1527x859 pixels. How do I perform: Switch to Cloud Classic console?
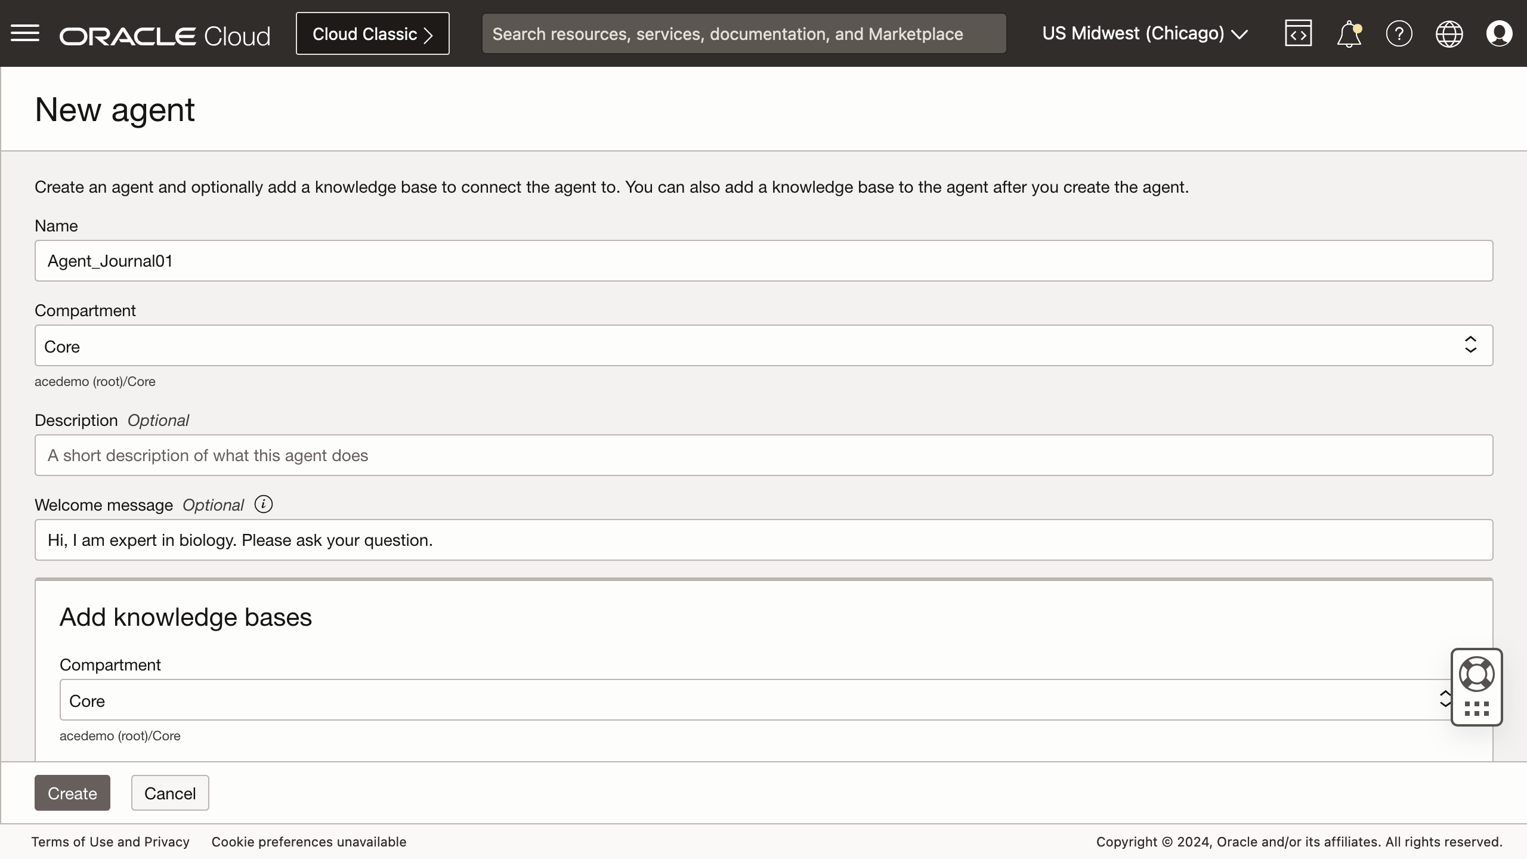click(x=373, y=33)
